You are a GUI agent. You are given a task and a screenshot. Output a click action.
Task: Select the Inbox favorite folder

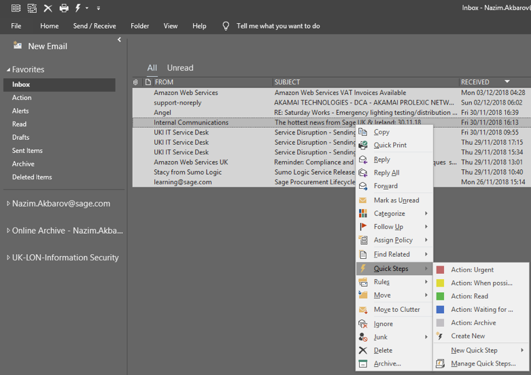[x=59, y=85]
